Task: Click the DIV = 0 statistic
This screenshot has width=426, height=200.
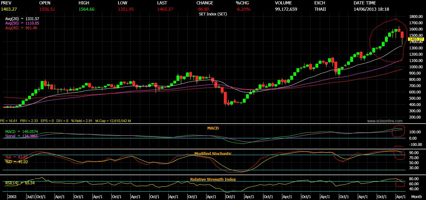Action: (62, 121)
